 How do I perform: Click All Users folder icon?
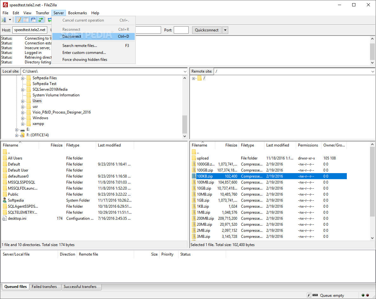(x=4, y=158)
